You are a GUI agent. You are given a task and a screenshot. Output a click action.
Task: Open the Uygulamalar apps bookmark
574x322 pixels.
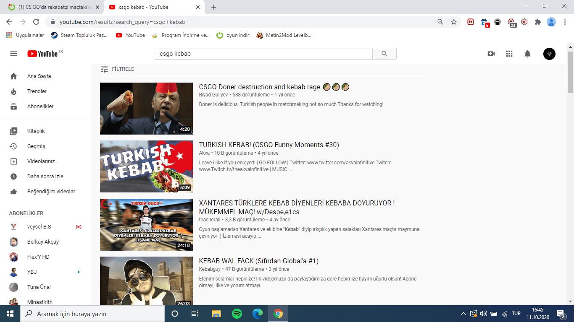25,35
